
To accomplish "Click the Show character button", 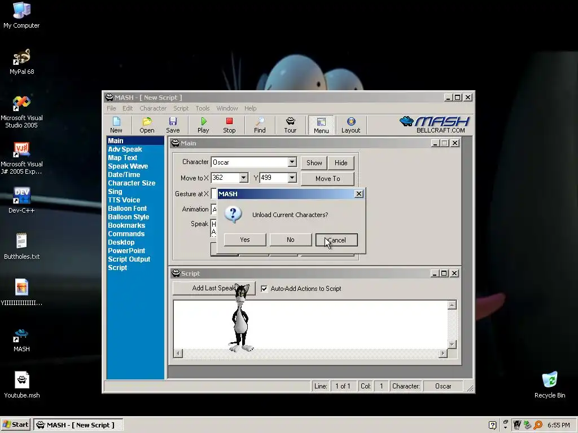I will (314, 163).
